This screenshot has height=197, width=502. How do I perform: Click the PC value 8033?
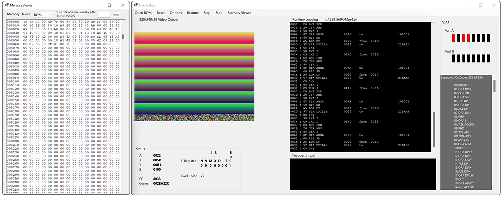[157, 179]
